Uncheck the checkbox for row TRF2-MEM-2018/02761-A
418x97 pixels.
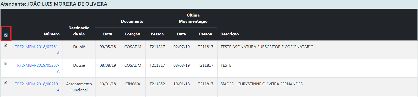tap(6, 45)
